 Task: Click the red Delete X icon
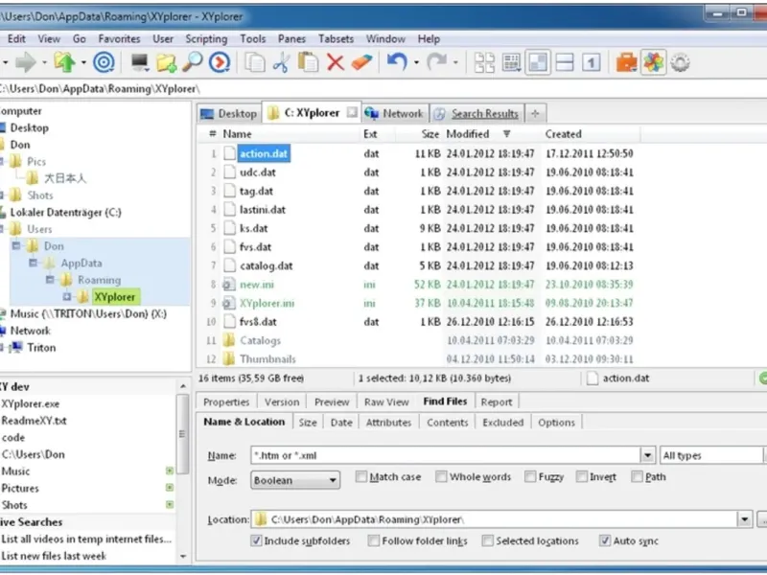pyautogui.click(x=335, y=62)
